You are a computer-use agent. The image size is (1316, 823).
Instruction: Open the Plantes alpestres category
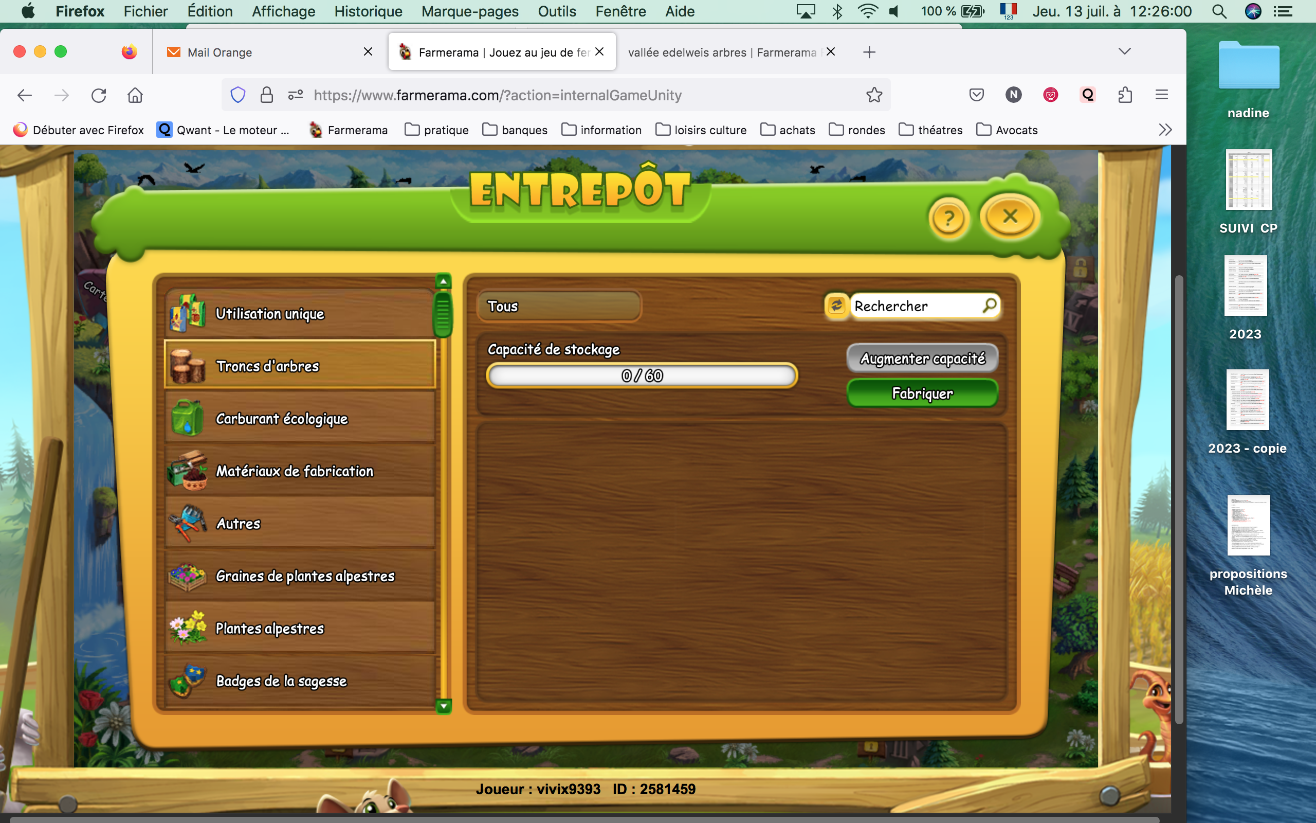[x=300, y=628]
